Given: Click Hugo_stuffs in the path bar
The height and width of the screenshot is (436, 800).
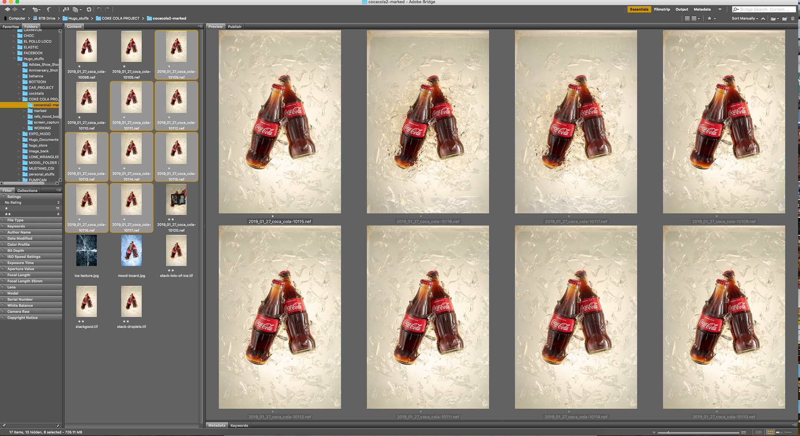Looking at the screenshot, I should click(x=78, y=18).
